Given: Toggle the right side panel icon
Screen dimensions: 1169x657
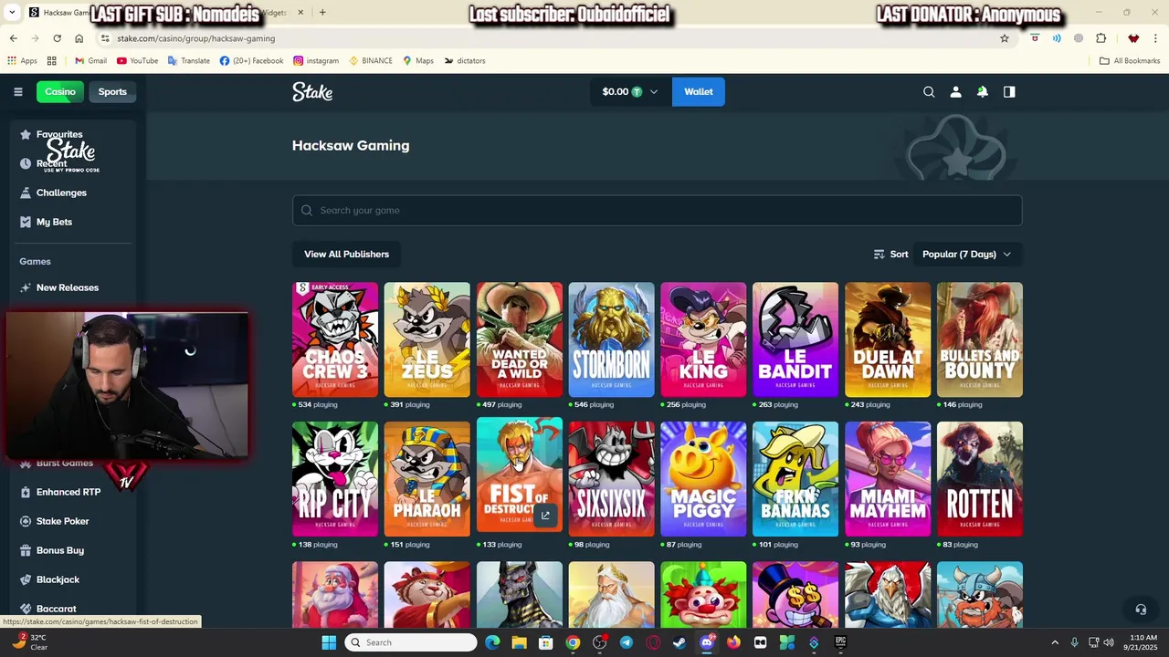Looking at the screenshot, I should (1009, 91).
